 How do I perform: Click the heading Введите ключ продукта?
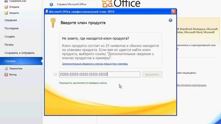point(83,23)
